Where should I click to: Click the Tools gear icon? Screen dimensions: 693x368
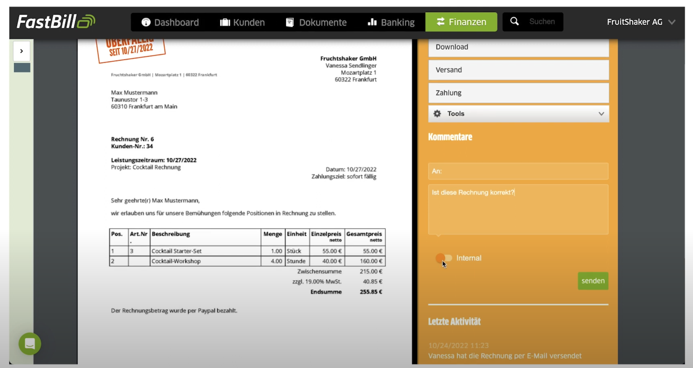437,114
